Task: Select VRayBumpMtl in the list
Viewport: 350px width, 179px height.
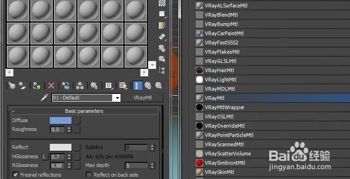Action: [273, 24]
